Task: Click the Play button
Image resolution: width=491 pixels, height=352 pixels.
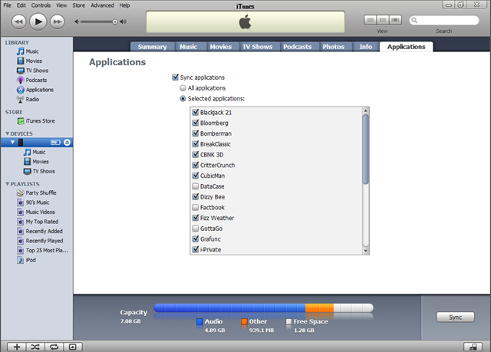Action: [x=38, y=21]
